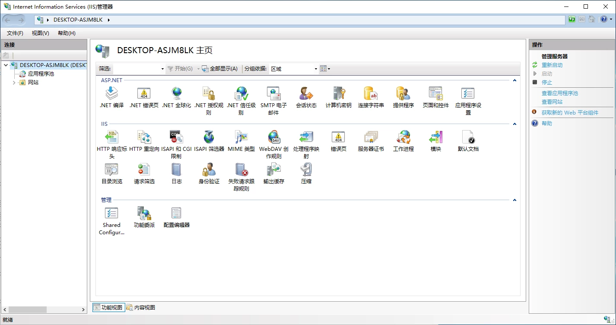
Task: Open the HTTP 重定向 feature
Action: click(x=144, y=141)
